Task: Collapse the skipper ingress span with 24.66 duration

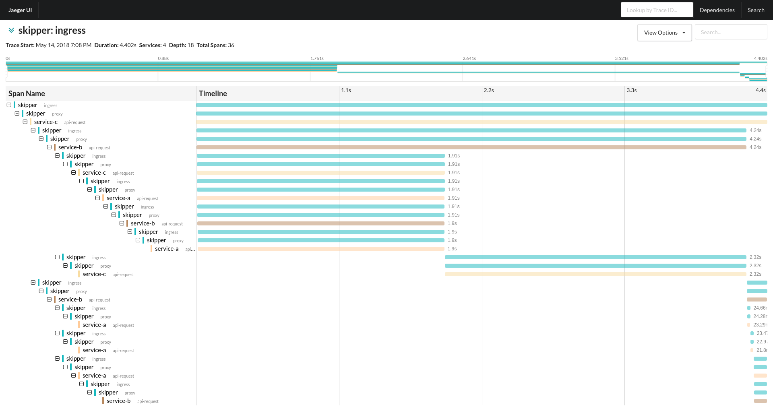Action: (57, 308)
